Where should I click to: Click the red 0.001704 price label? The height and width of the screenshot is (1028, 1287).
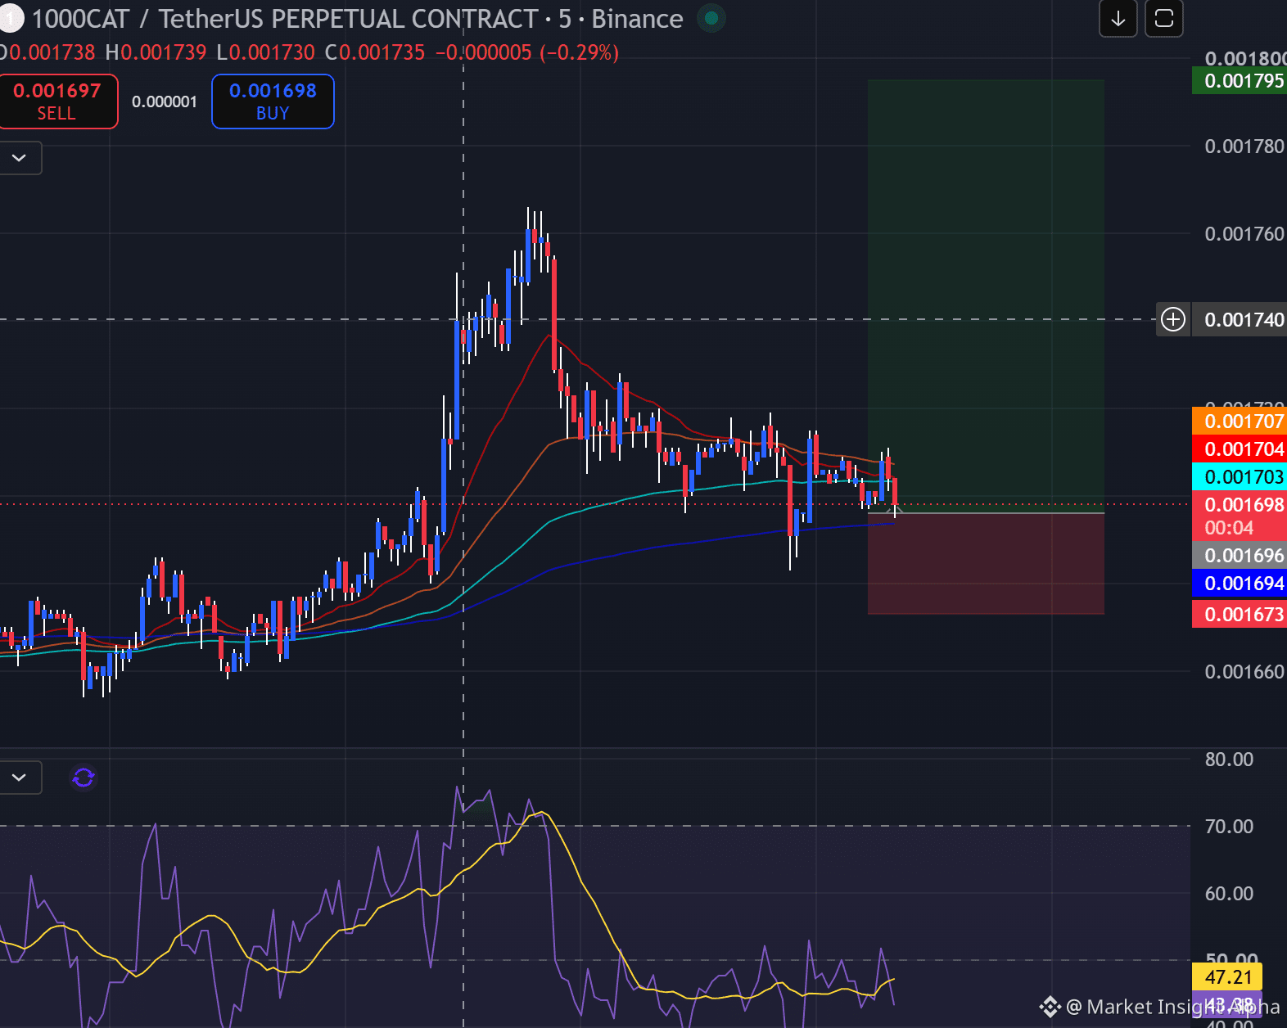(x=1240, y=449)
